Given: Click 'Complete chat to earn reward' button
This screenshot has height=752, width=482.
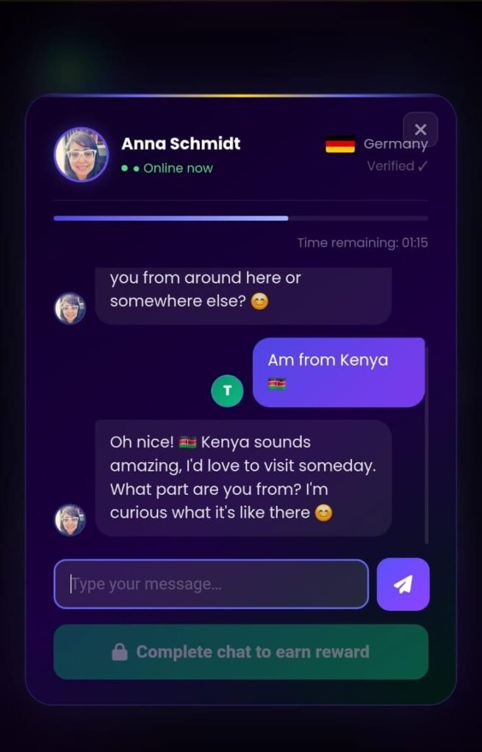Looking at the screenshot, I should coord(241,652).
